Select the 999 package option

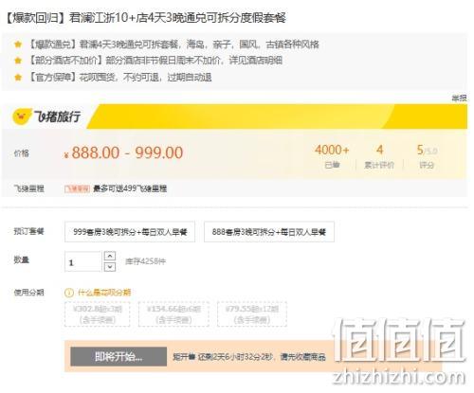click(x=130, y=232)
